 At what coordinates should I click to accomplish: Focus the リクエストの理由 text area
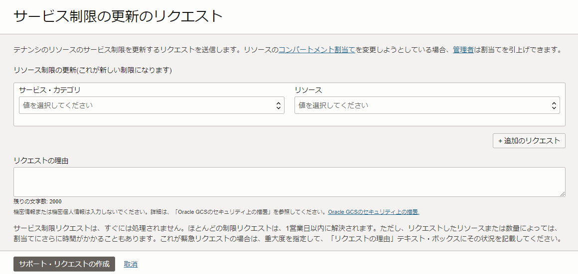(289, 182)
